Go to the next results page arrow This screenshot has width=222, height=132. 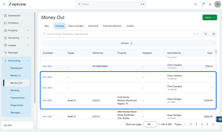(213, 124)
